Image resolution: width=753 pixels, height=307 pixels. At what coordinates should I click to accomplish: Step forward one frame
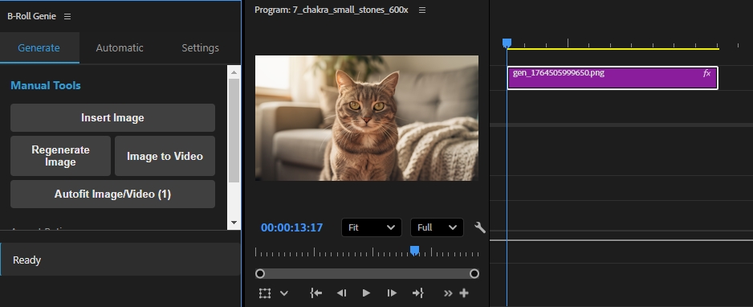(392, 293)
